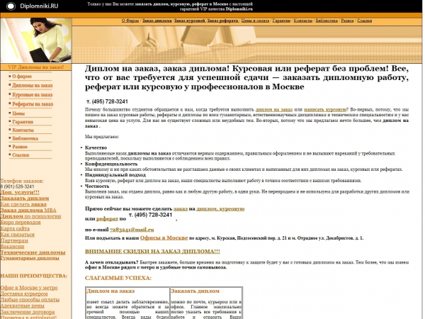425x319 pixels.
Task: Select 'Гарантии' in sidebar menu
Action: 23,122
